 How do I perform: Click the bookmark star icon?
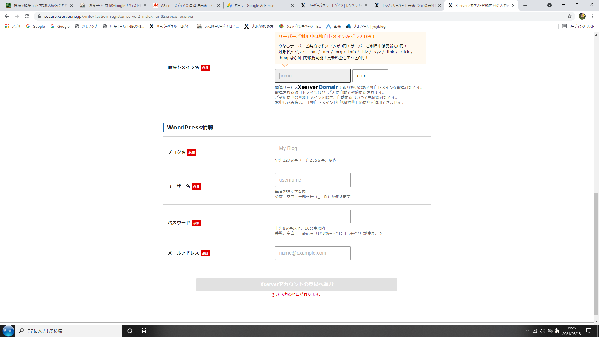[570, 16]
